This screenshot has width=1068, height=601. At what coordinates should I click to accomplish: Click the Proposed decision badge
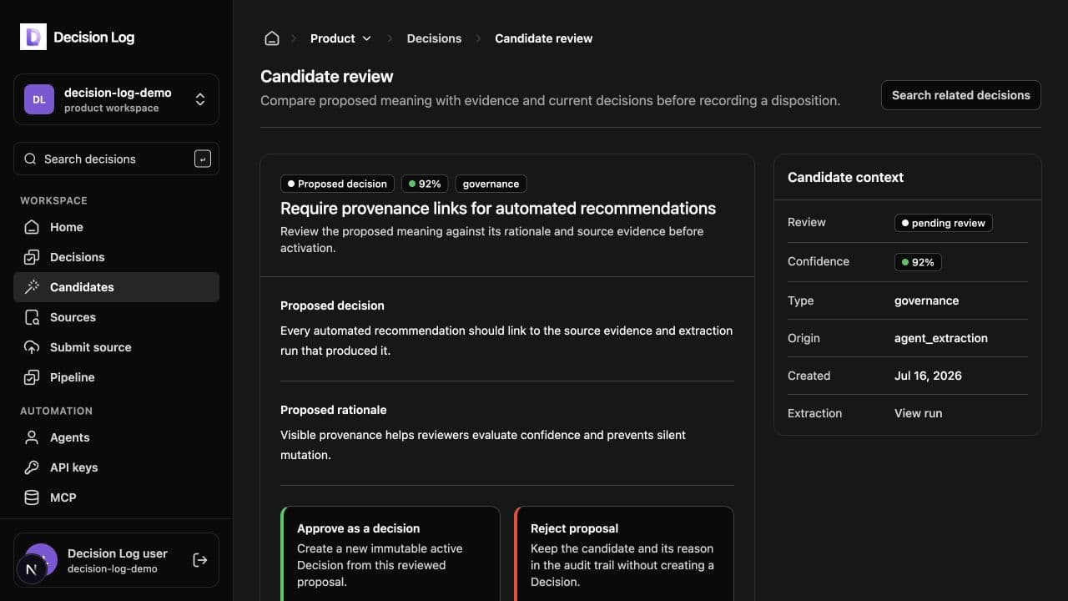click(x=338, y=184)
